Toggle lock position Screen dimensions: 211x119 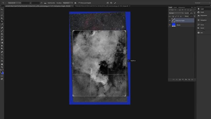point(178,16)
